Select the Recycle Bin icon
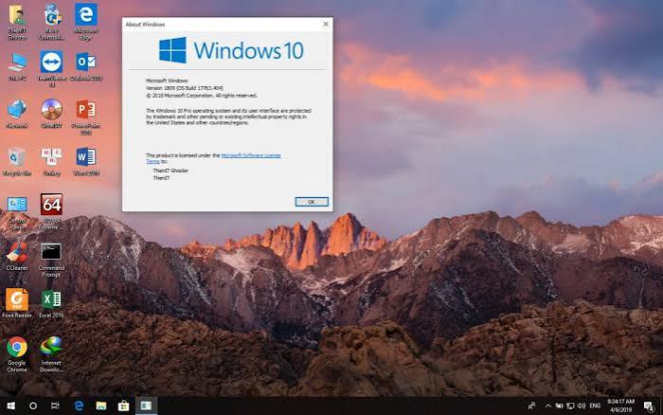 (x=17, y=161)
